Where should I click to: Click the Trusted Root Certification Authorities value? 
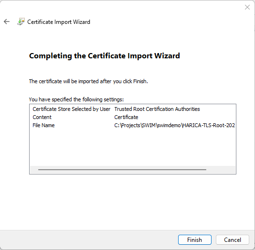pos(157,109)
